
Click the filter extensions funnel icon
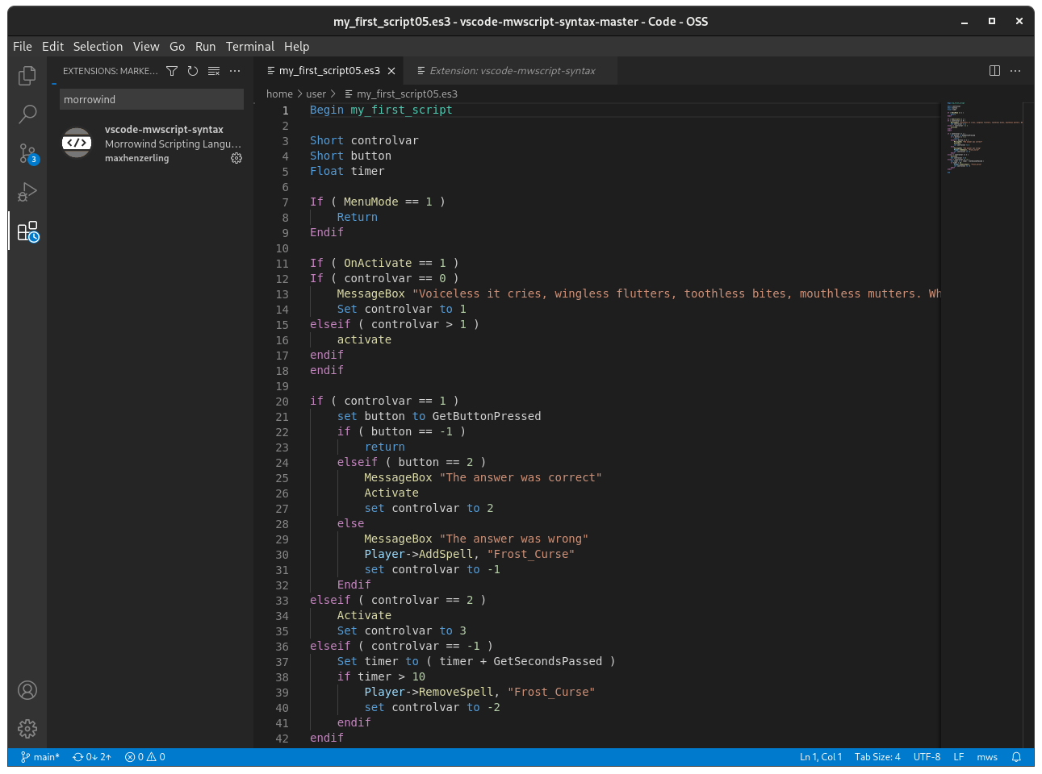click(x=171, y=71)
